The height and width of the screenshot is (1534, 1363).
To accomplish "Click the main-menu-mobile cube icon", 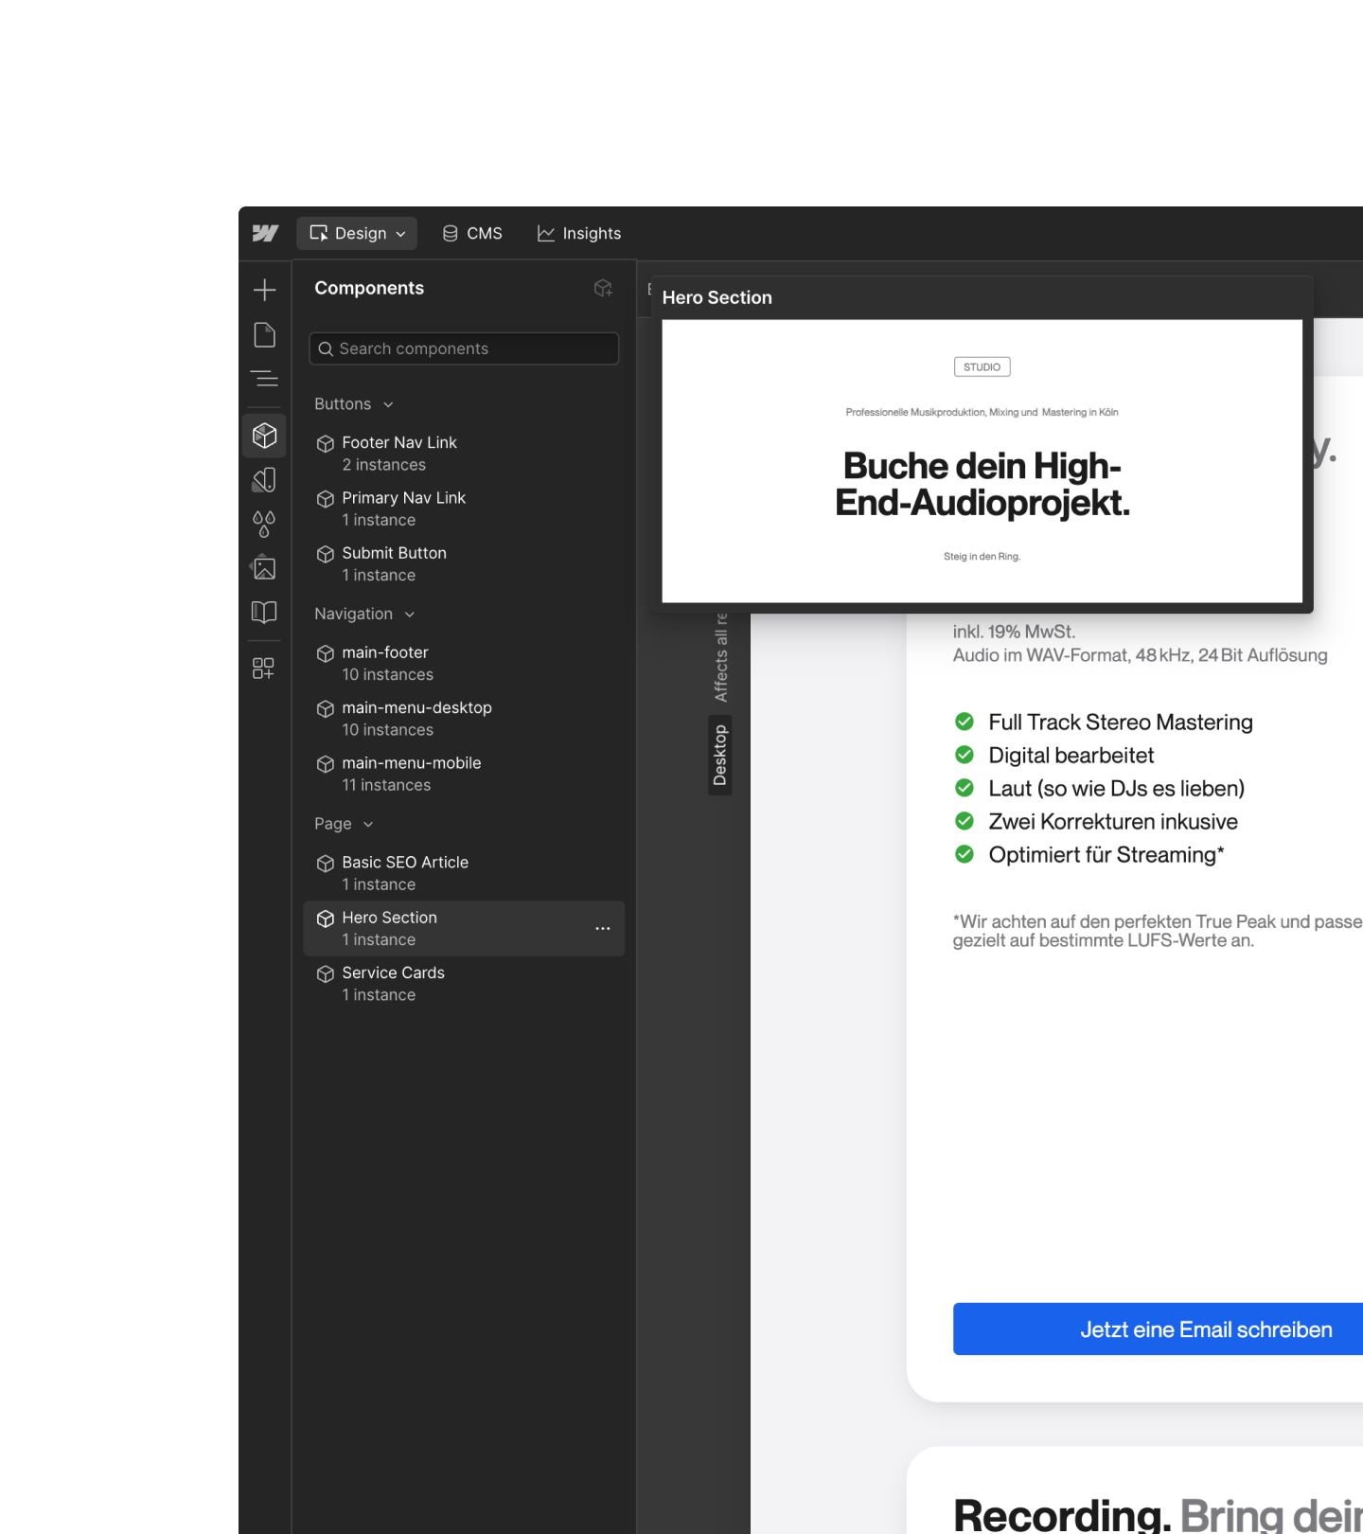I will pyautogui.click(x=326, y=763).
